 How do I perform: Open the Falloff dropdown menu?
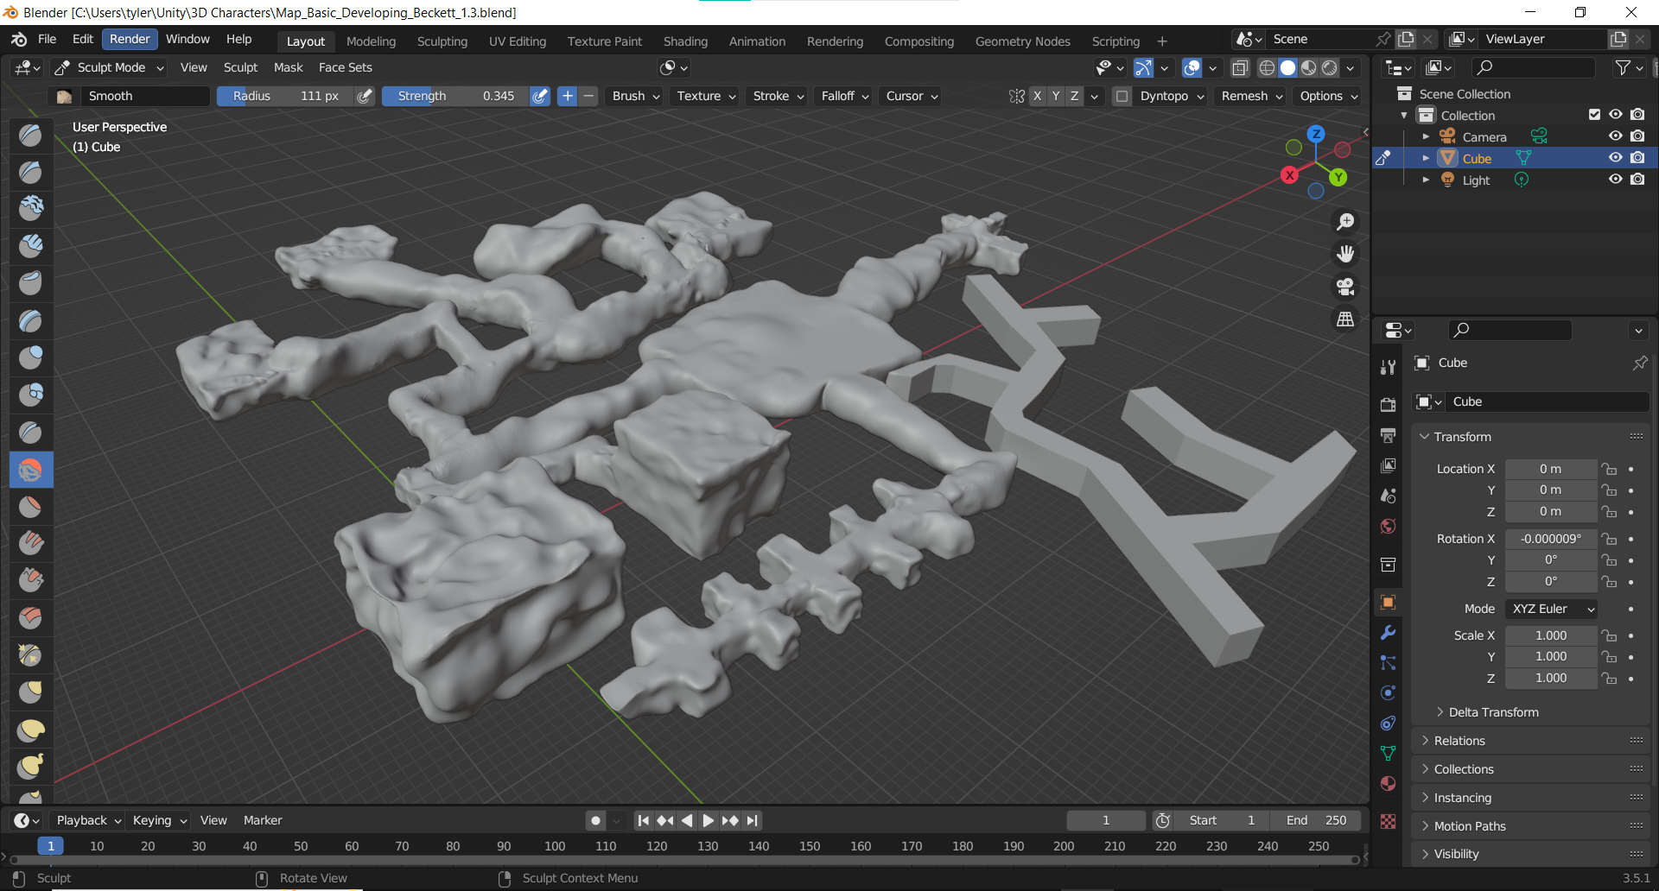844,96
